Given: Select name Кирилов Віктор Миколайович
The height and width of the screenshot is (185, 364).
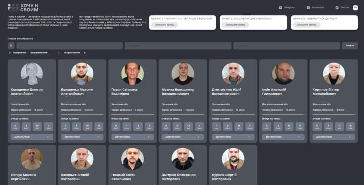Looking at the screenshot, I should 326,92.
